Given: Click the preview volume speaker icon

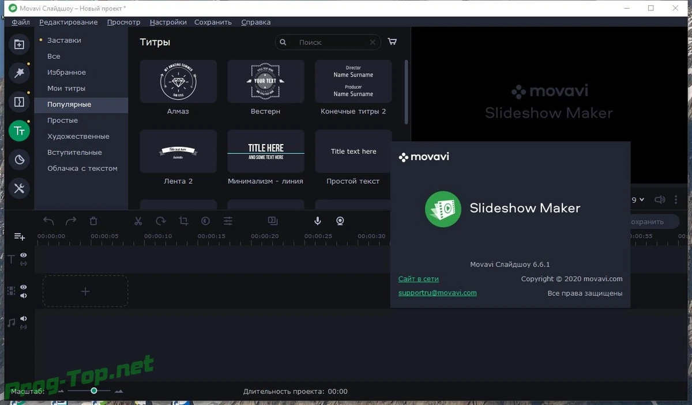Looking at the screenshot, I should point(660,200).
